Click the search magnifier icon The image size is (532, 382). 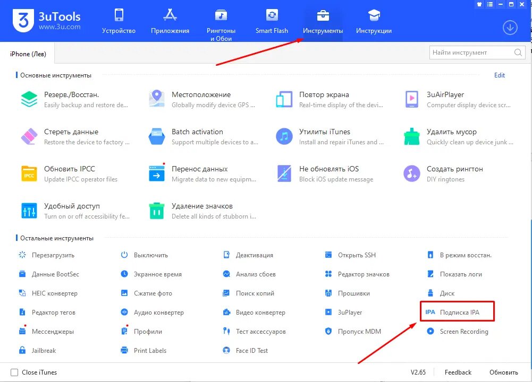pyautogui.click(x=518, y=53)
